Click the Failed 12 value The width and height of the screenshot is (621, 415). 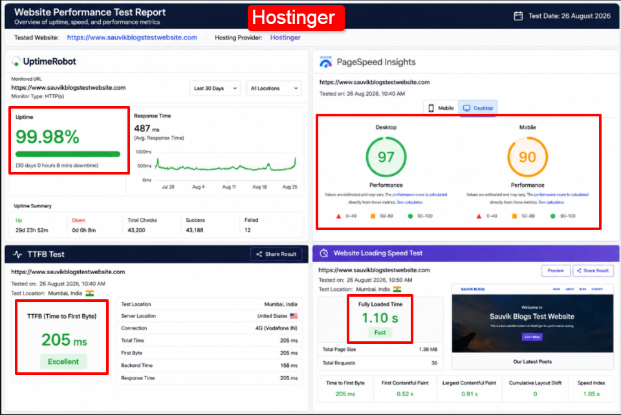248,230
